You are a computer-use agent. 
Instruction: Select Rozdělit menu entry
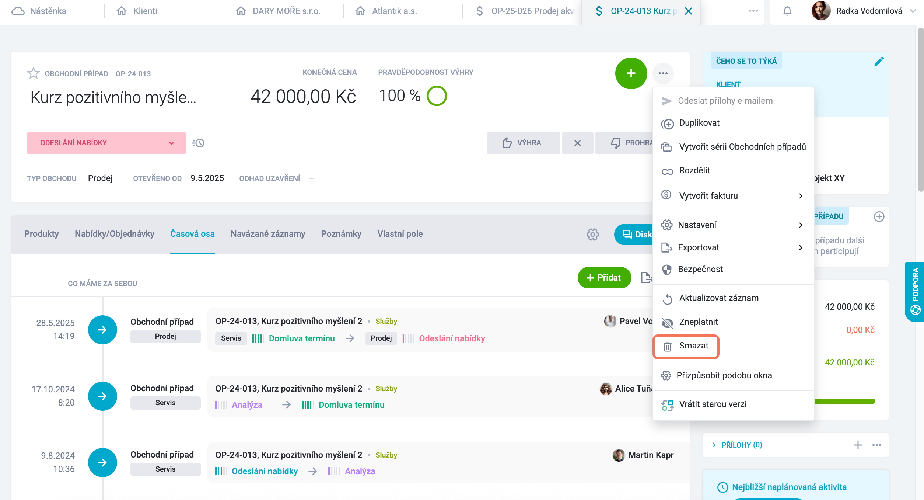click(x=733, y=171)
